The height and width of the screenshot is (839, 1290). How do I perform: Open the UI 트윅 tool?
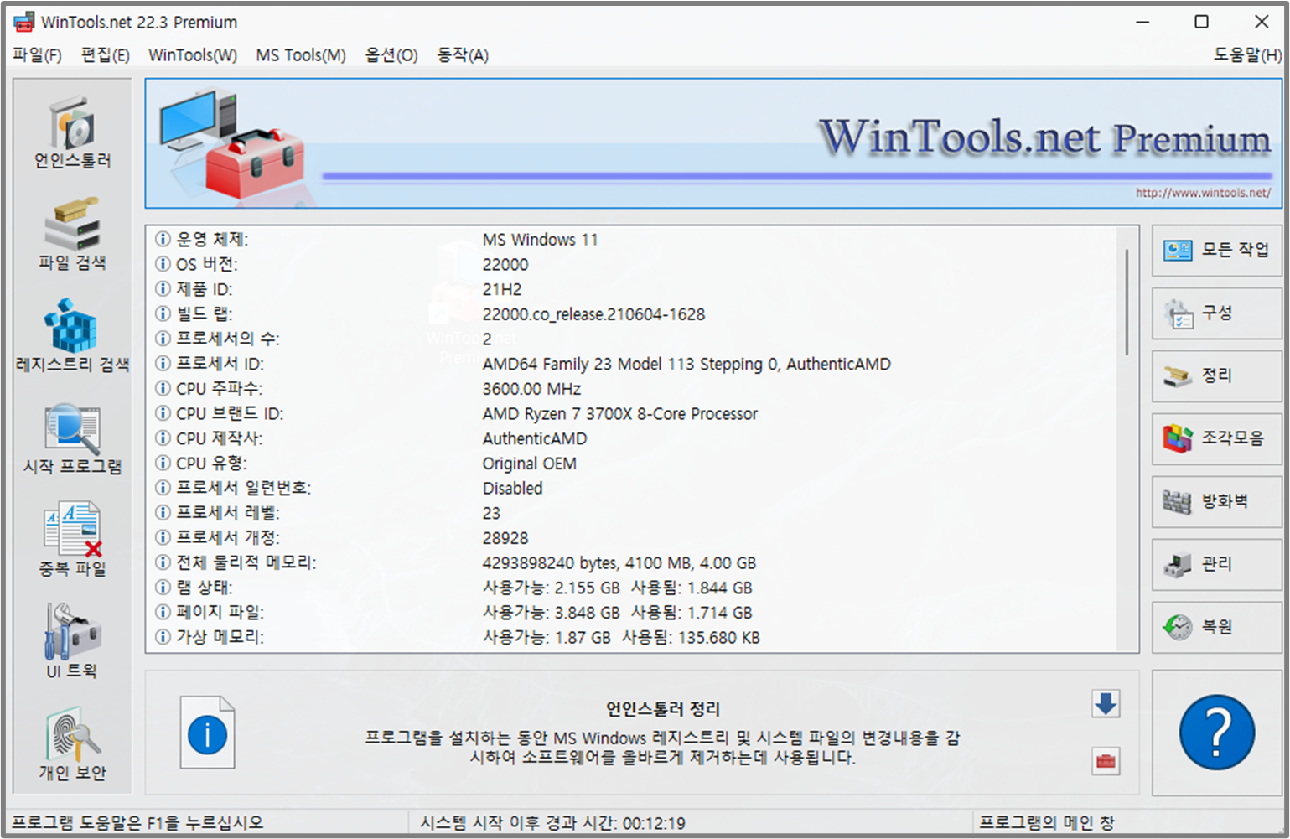[72, 642]
